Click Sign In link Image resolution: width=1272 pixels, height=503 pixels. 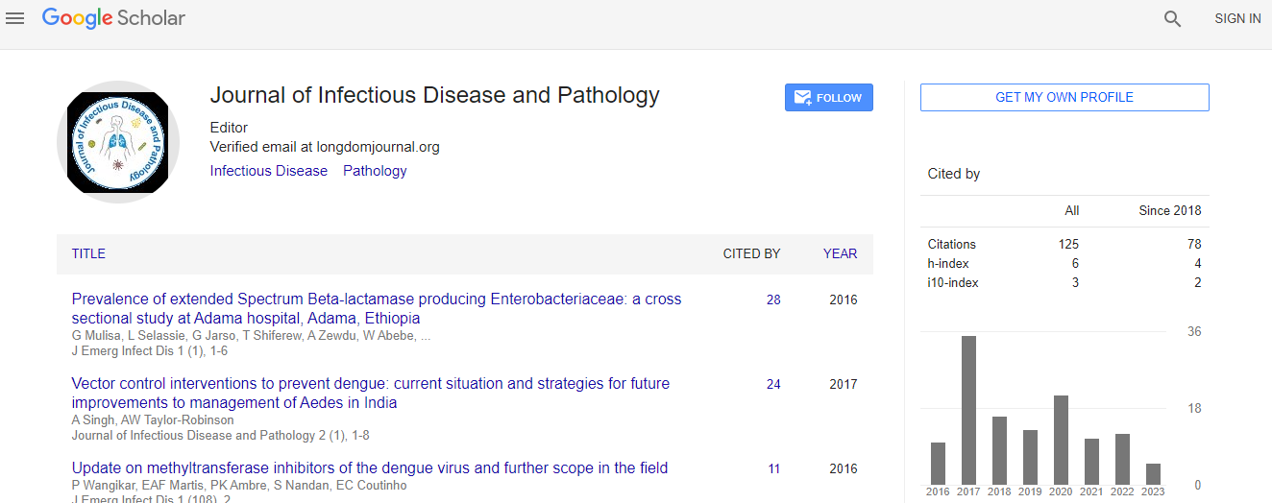[1237, 18]
